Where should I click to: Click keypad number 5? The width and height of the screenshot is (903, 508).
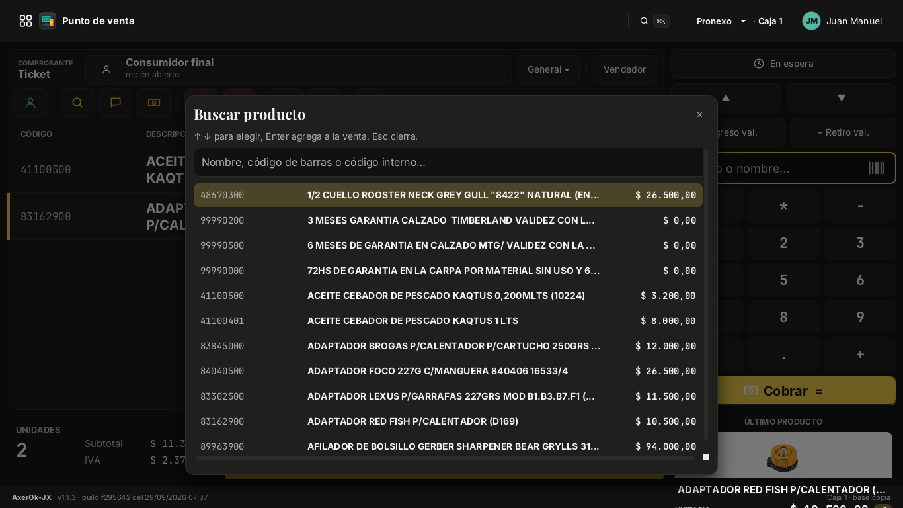(x=783, y=280)
